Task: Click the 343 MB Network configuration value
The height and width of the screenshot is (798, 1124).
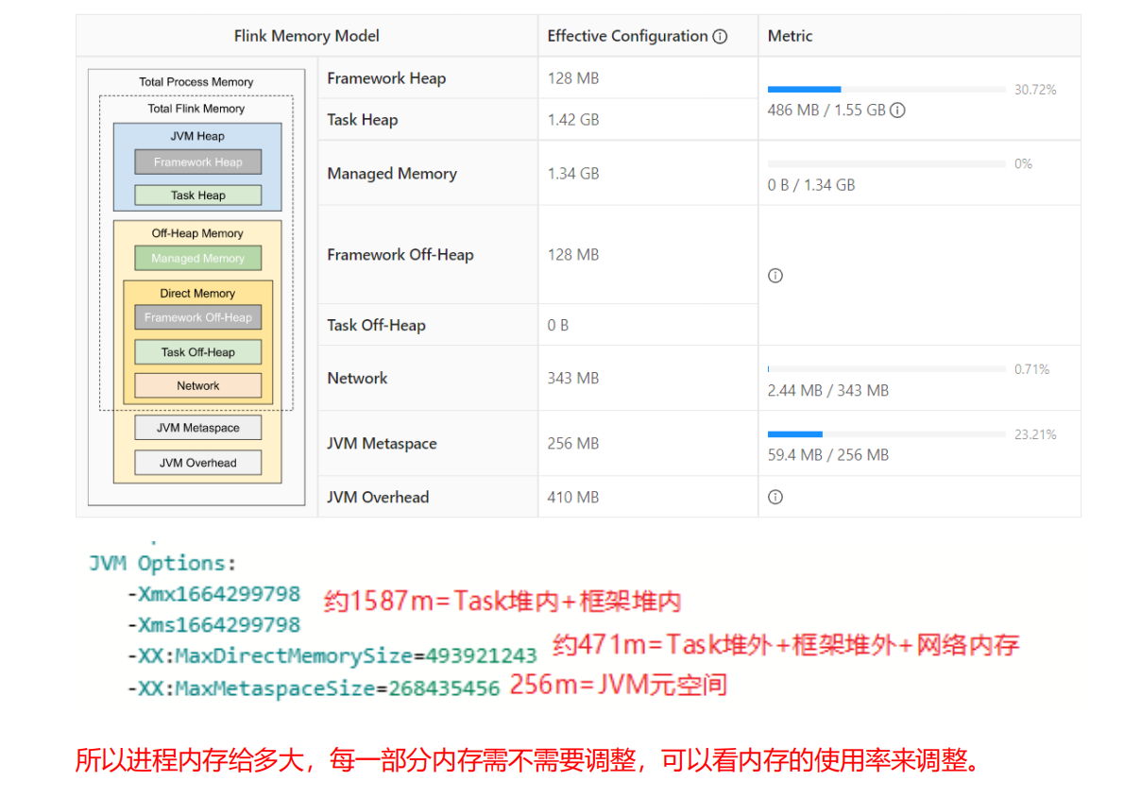Action: (573, 379)
